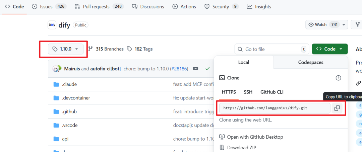Open the 'feat: introduce trigg' commit message

pos(194,111)
